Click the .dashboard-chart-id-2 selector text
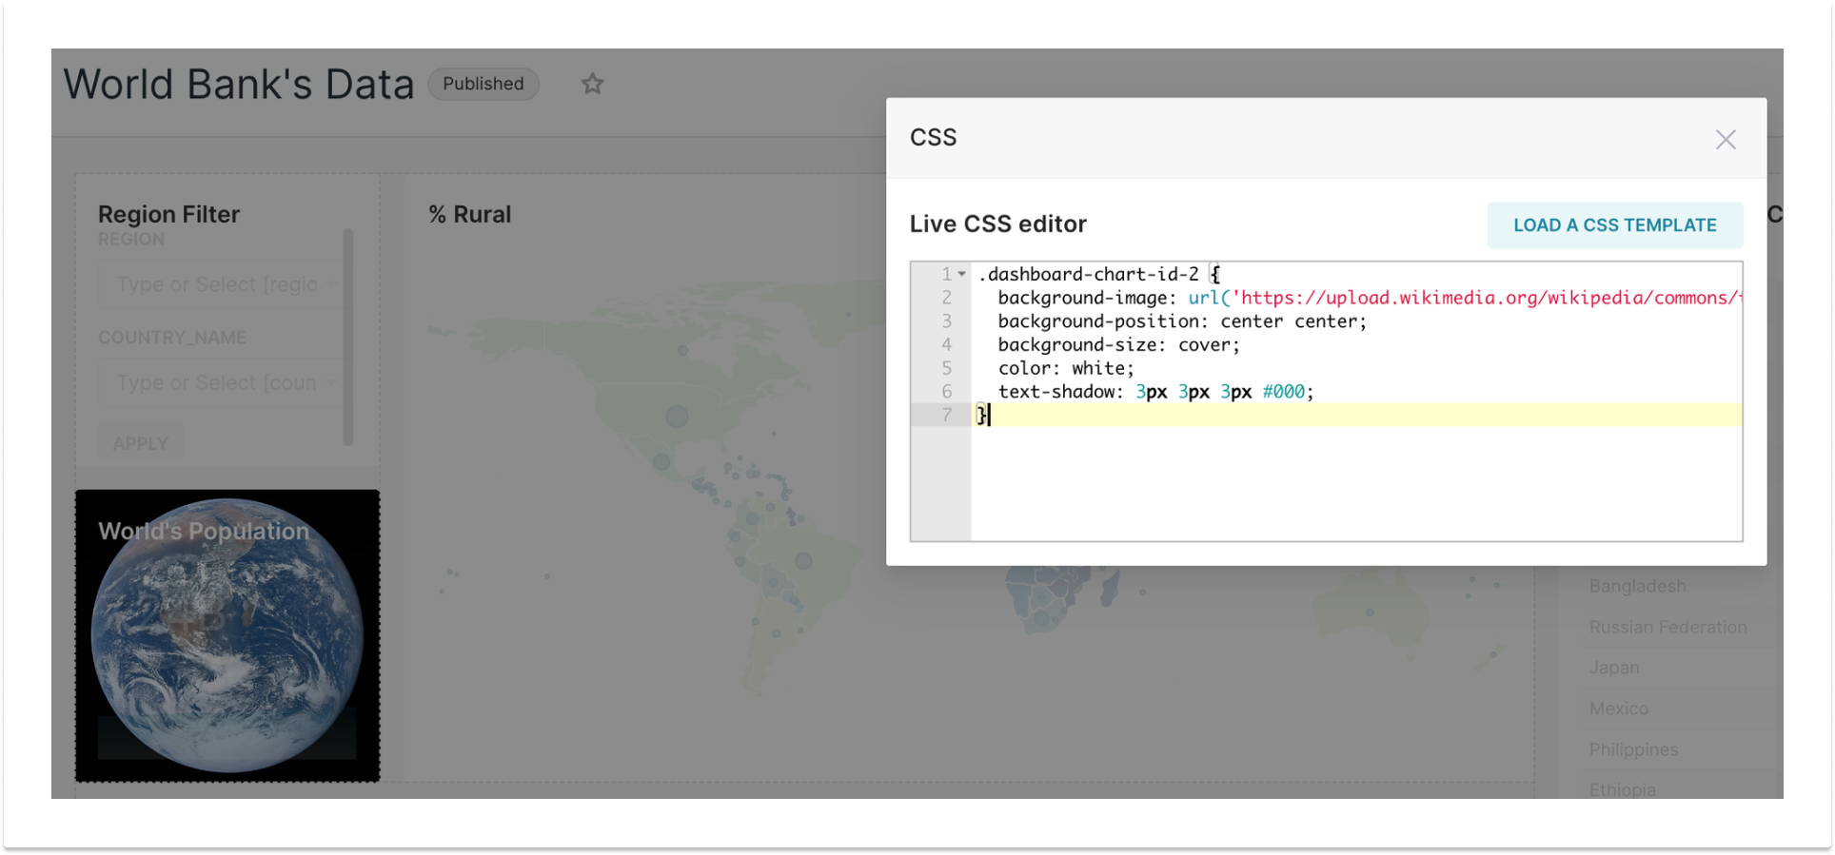Screen dimensions: 1835x855 [x=1089, y=274]
